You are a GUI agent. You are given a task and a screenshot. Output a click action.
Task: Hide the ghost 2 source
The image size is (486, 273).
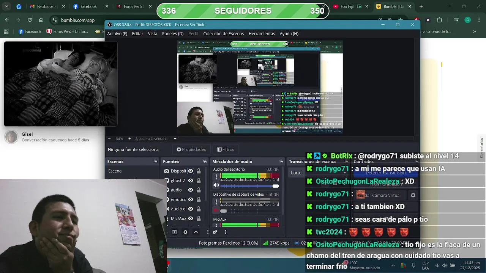[x=191, y=180]
